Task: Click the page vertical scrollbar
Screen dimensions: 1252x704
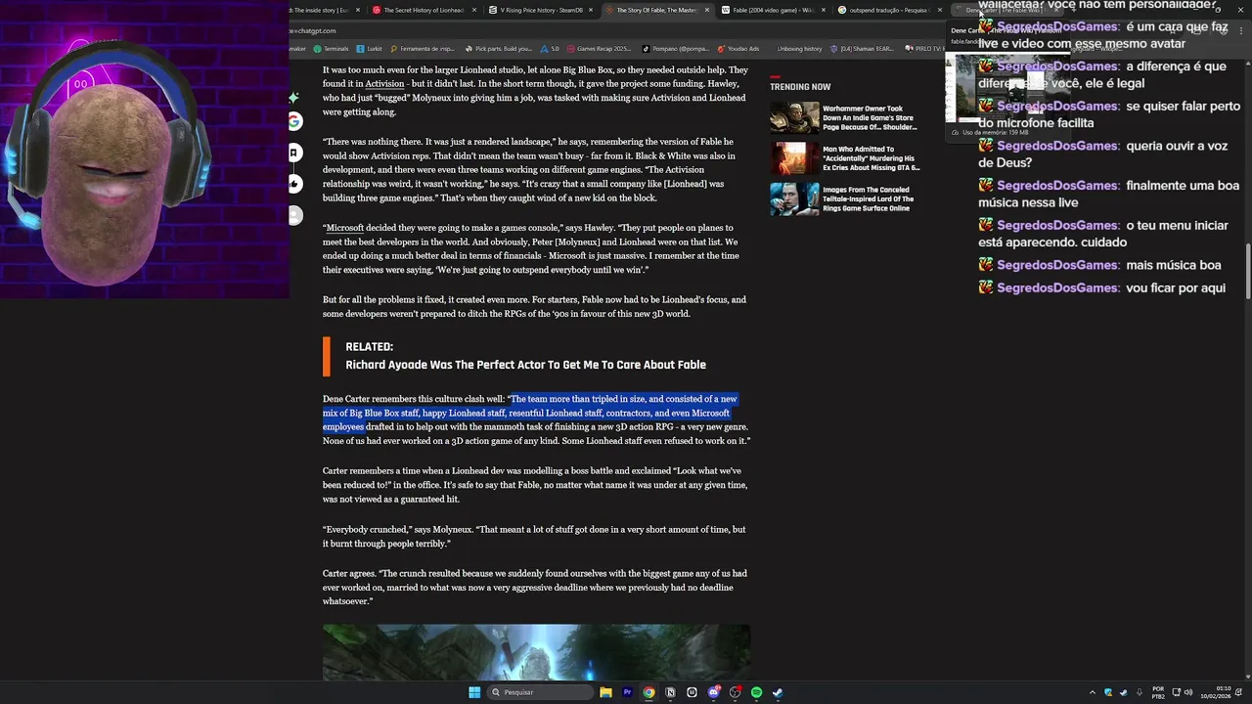Action: pyautogui.click(x=1247, y=270)
